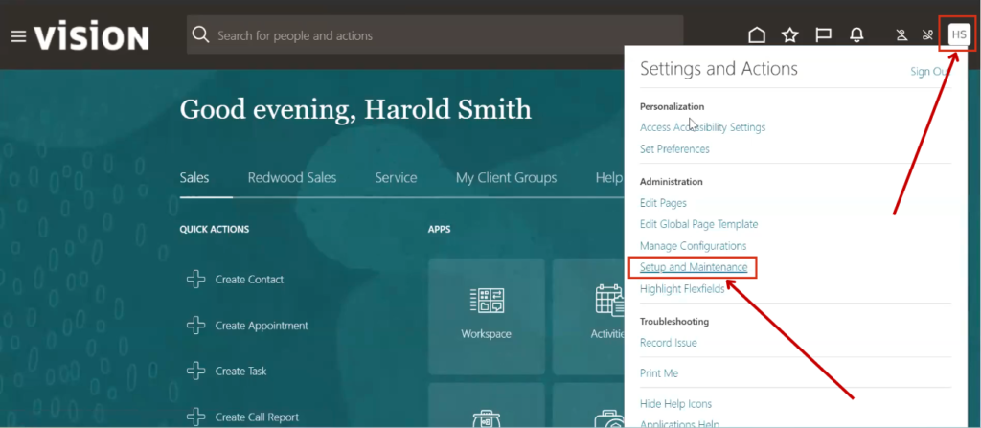The image size is (981, 428).
Task: Click Create Appointment quick action
Action: tap(262, 326)
